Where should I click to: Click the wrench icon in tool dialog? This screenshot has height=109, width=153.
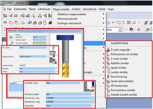coord(11,43)
